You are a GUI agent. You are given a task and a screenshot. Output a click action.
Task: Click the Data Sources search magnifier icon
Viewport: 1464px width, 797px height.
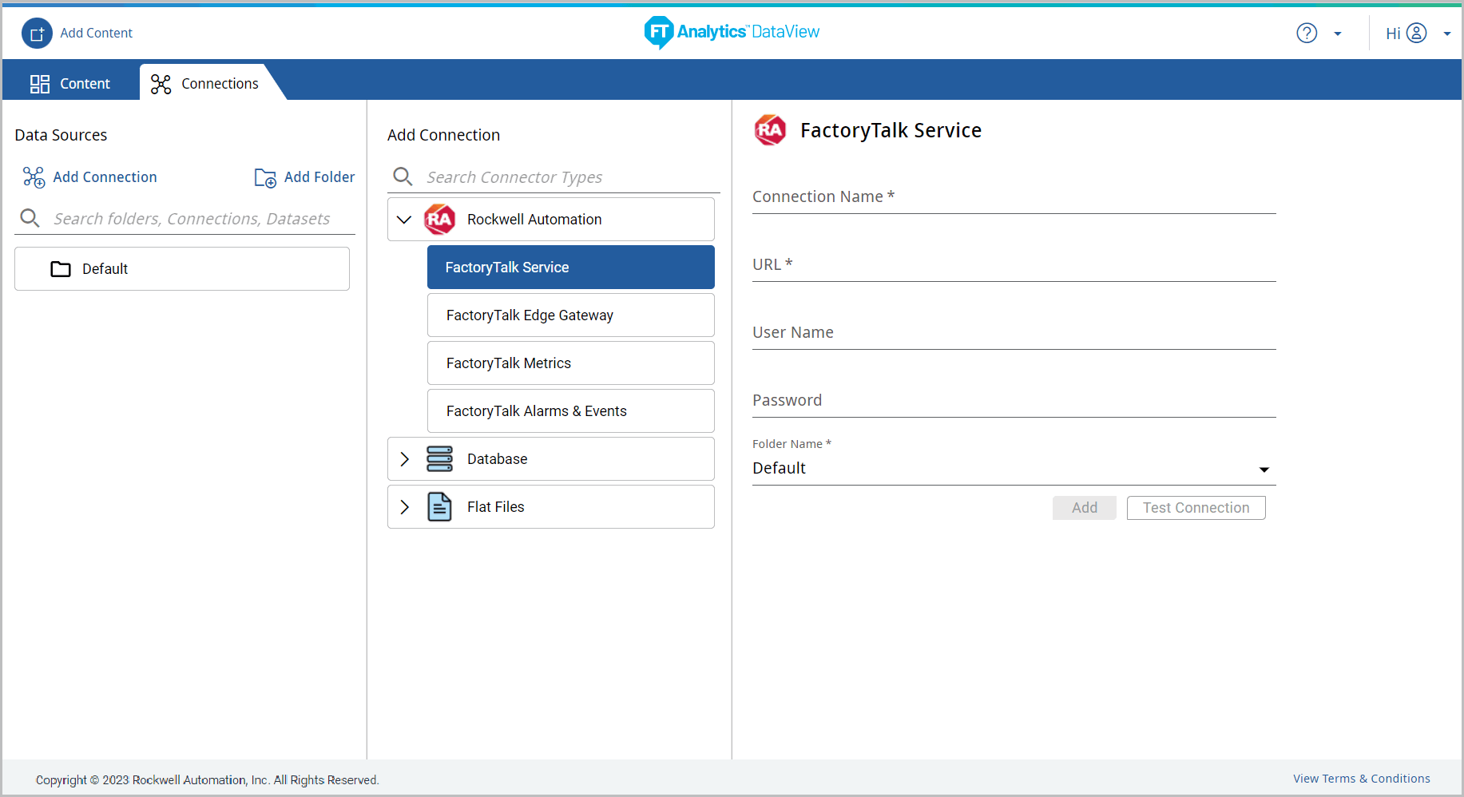[30, 218]
